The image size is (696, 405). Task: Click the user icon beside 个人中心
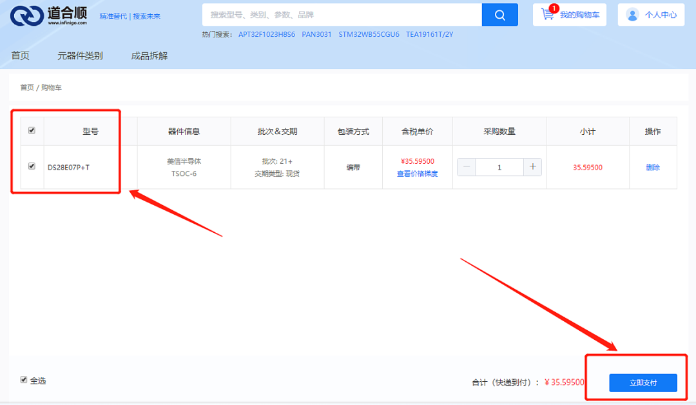tap(632, 15)
